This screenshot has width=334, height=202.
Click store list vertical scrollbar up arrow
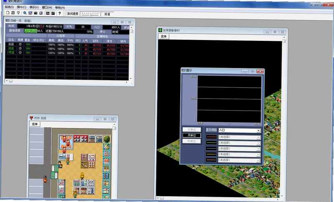[131, 28]
